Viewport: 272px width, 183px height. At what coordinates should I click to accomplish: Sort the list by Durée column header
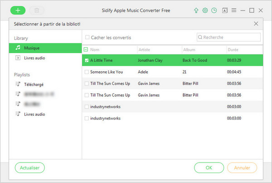pos(233,49)
